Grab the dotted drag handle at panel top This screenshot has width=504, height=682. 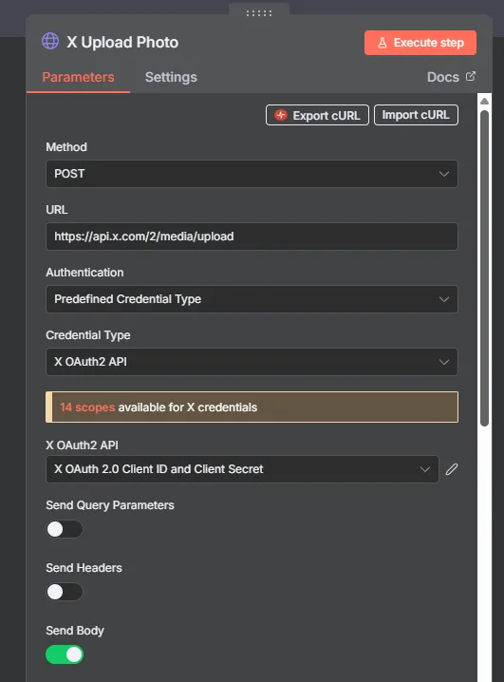(x=259, y=13)
